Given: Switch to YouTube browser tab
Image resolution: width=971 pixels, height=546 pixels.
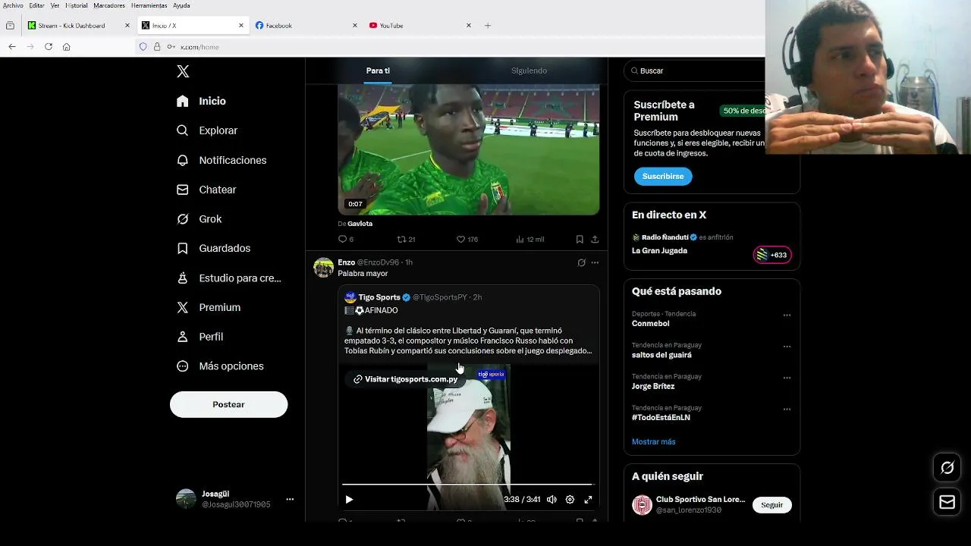Looking at the screenshot, I should (420, 25).
